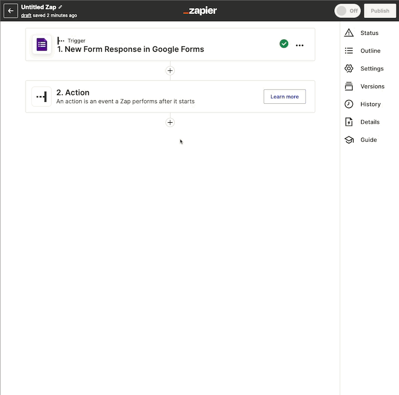Add step between trigger and action
Image resolution: width=399 pixels, height=395 pixels.
pyautogui.click(x=170, y=70)
